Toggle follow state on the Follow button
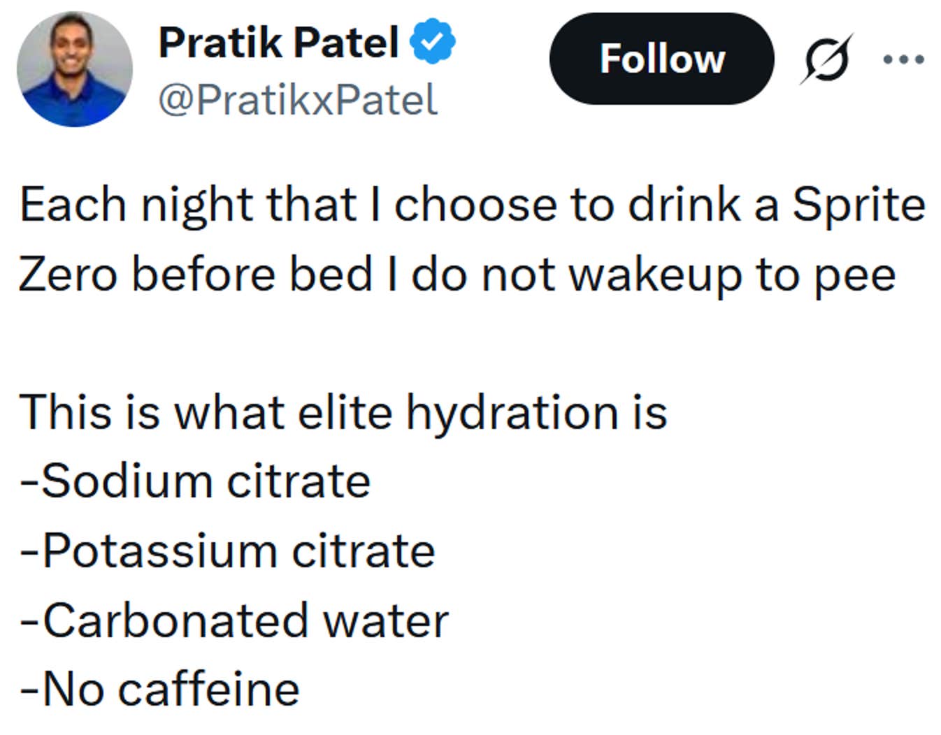 (661, 59)
